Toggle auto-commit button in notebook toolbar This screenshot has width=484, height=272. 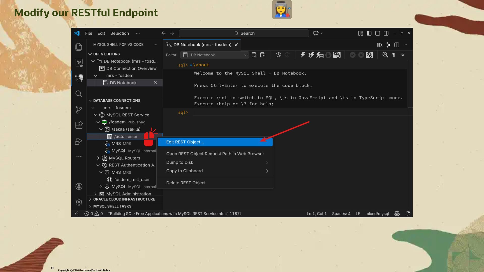coord(370,55)
